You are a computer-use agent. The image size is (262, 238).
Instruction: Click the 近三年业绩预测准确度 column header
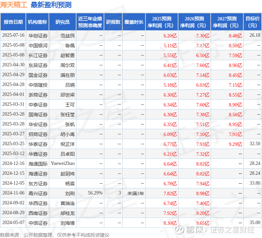click(90, 22)
